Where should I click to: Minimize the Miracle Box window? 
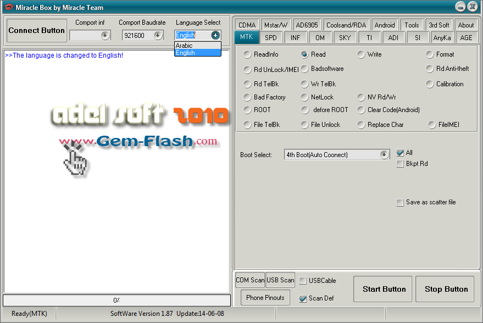click(460, 7)
